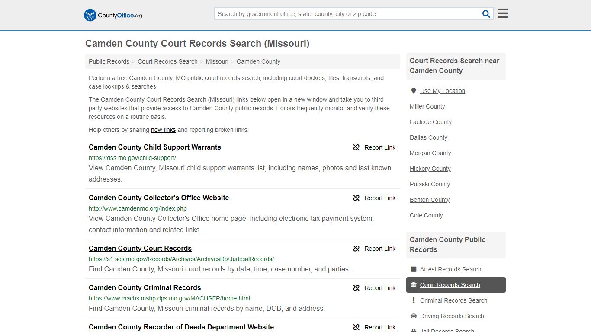Open Recorder of Deeds Department Website link
The width and height of the screenshot is (591, 332).
[x=181, y=327]
